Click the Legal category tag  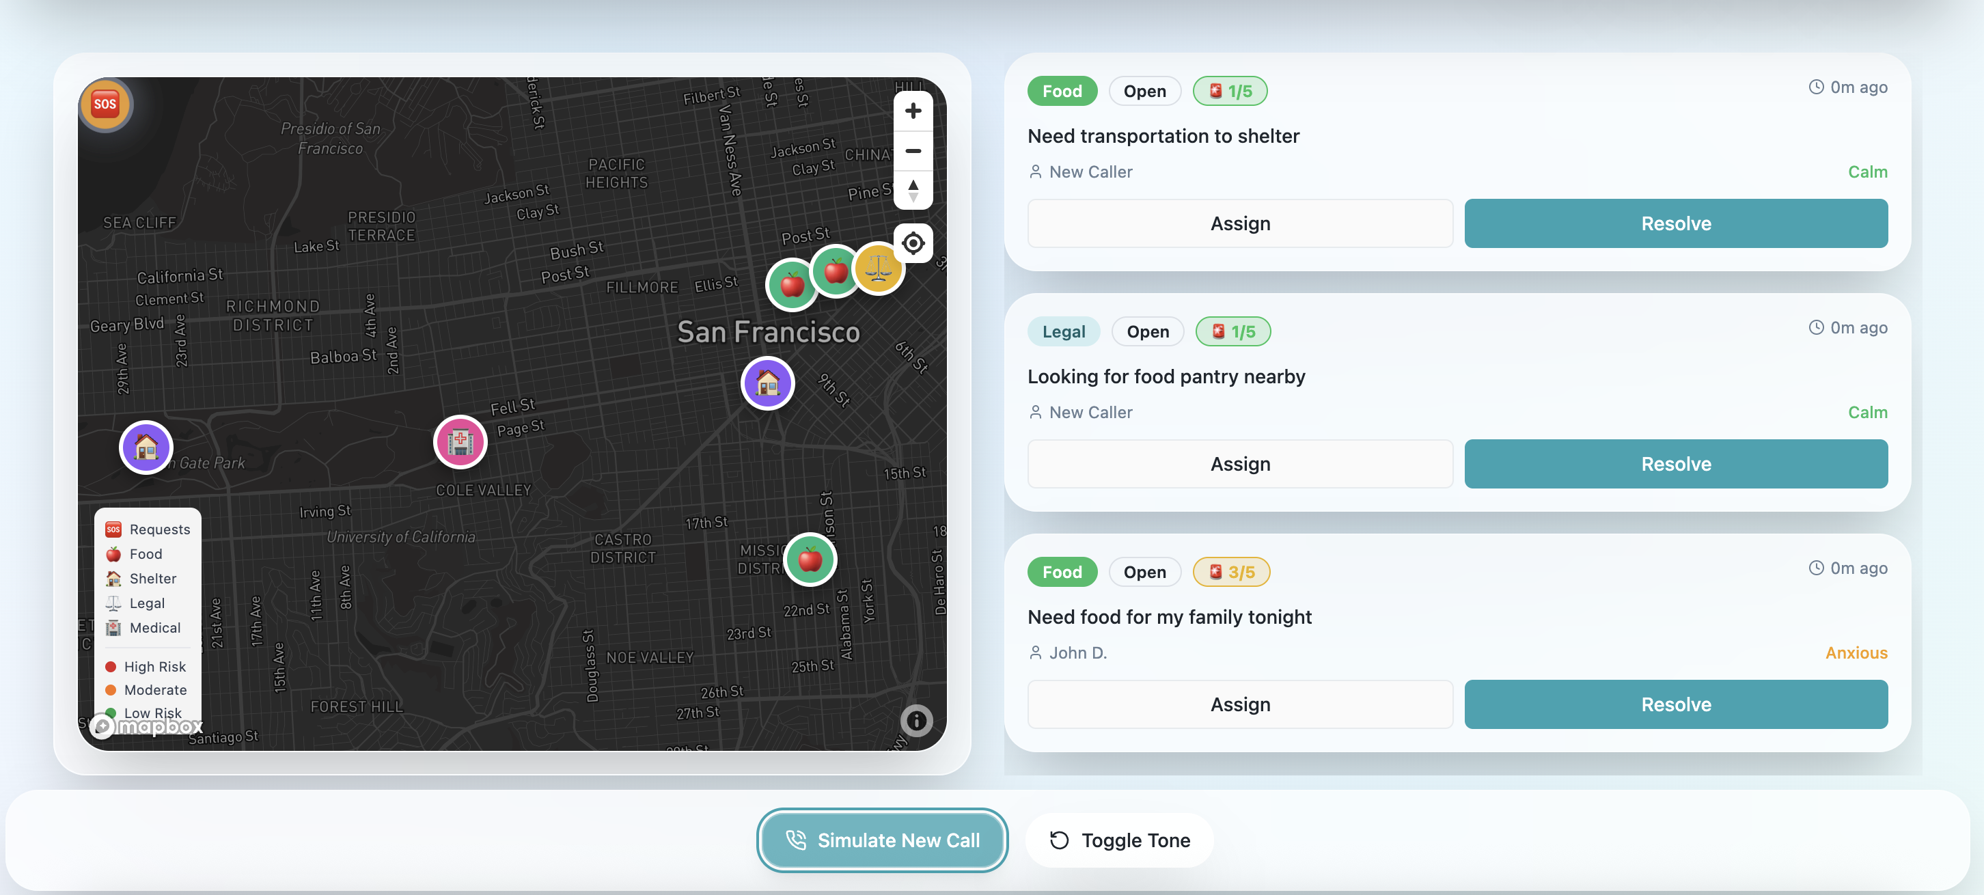click(1063, 331)
